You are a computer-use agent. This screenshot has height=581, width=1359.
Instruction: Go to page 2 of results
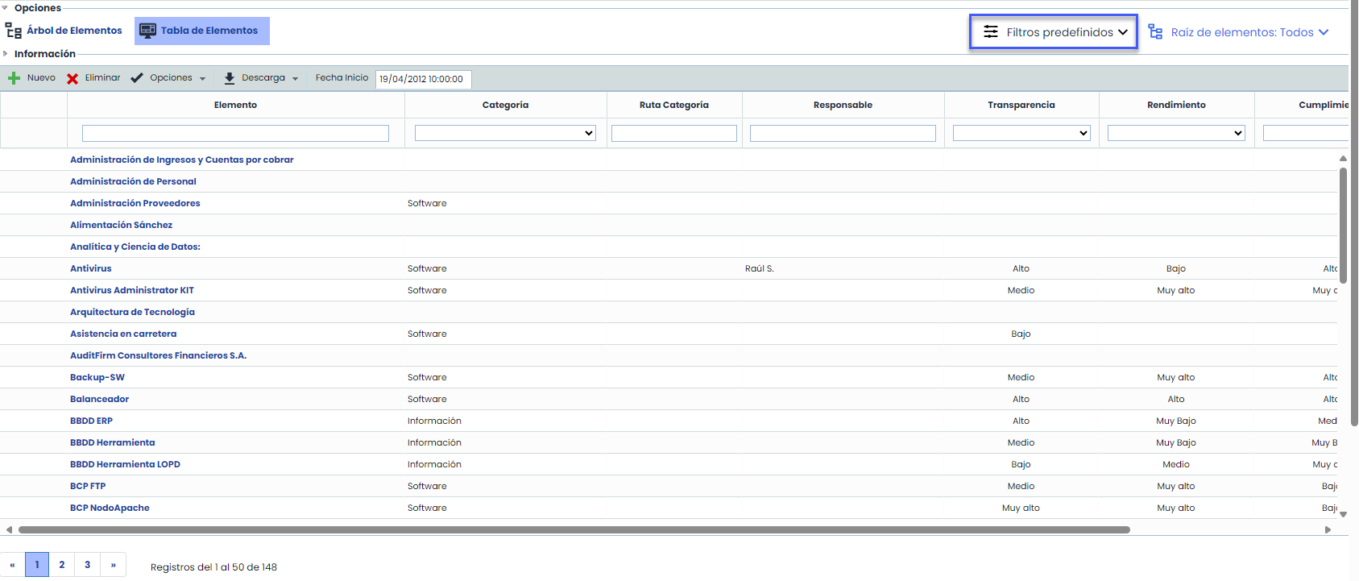[62, 565]
